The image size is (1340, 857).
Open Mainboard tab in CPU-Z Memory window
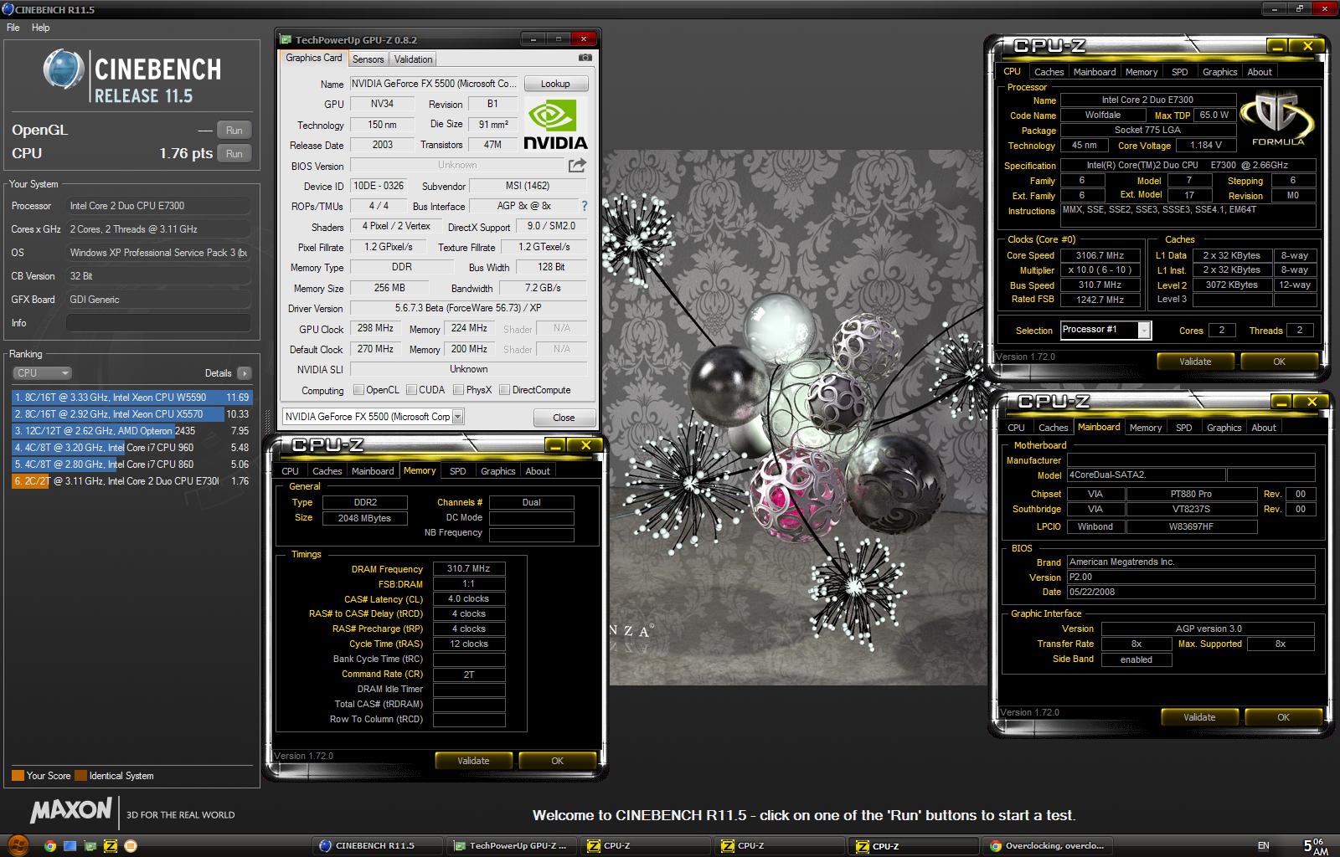point(373,471)
